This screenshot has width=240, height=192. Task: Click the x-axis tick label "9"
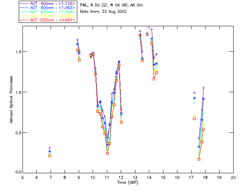(79, 177)
